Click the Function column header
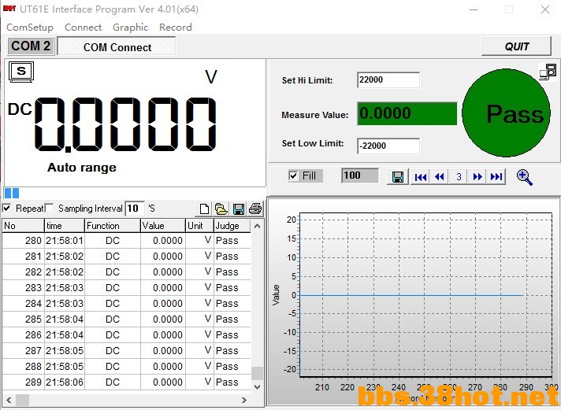Image resolution: width=561 pixels, height=410 pixels. (x=113, y=226)
